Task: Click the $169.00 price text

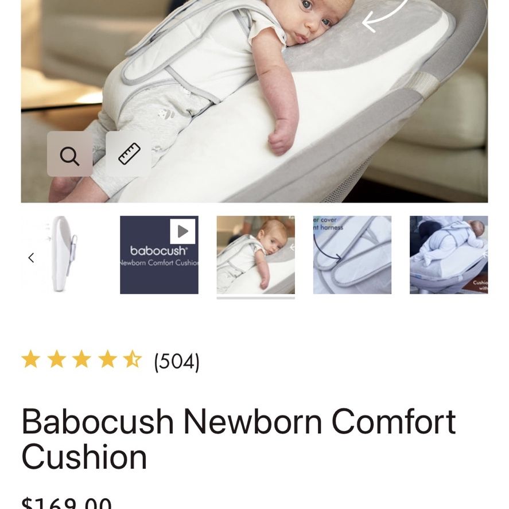Action: point(67,503)
